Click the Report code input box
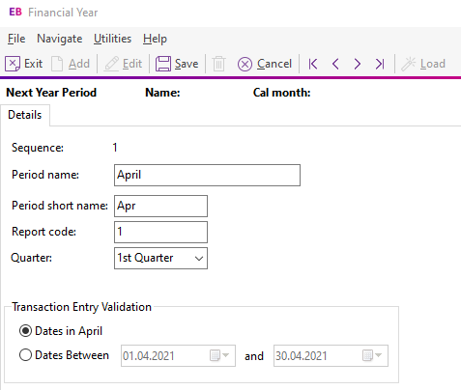The height and width of the screenshot is (390, 461). pos(160,232)
